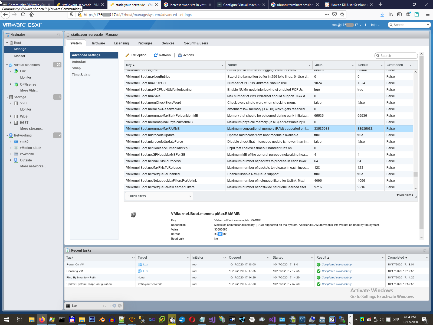
Task: Select Host Monitor in the Navigator
Action: [20, 56]
